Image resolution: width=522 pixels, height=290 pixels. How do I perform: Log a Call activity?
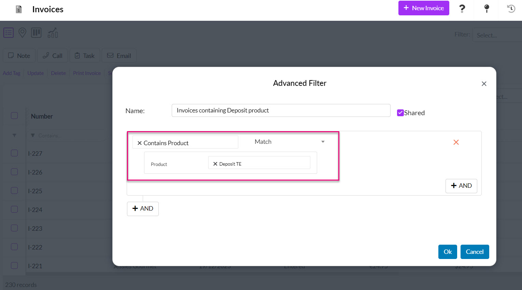click(x=52, y=56)
